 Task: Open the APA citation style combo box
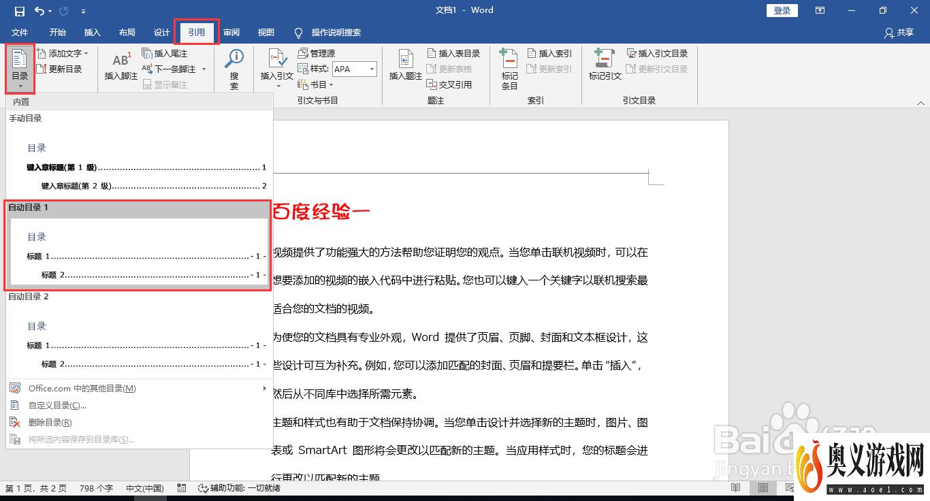(x=354, y=69)
